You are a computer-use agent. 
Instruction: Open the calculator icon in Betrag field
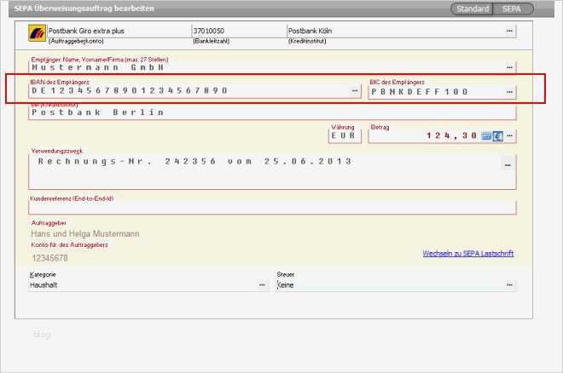486,135
